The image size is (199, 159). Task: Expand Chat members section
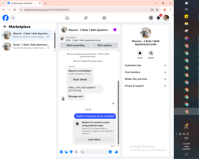[x=146, y=72]
